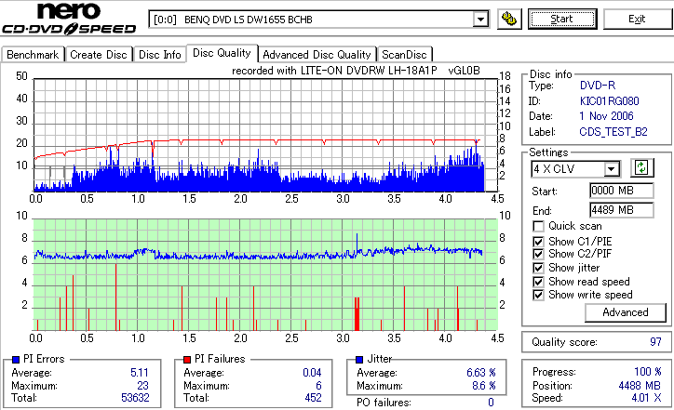Screen dimensions: 674x410
Task: Click the blue Jitter legend square
Action: point(359,359)
